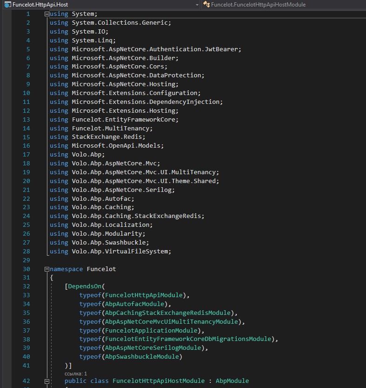This screenshot has width=366, height=388.
Task: Click 'Volo.Abp.AspNetCore.Serilog' on line 21
Action: (x=121, y=190)
